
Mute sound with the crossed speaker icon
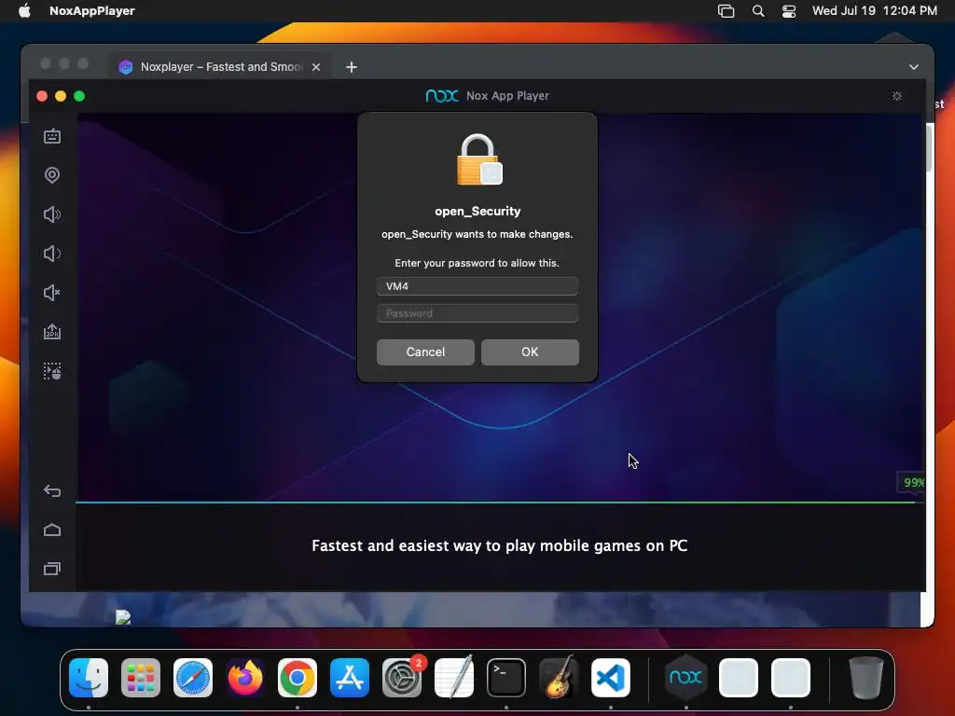[52, 293]
